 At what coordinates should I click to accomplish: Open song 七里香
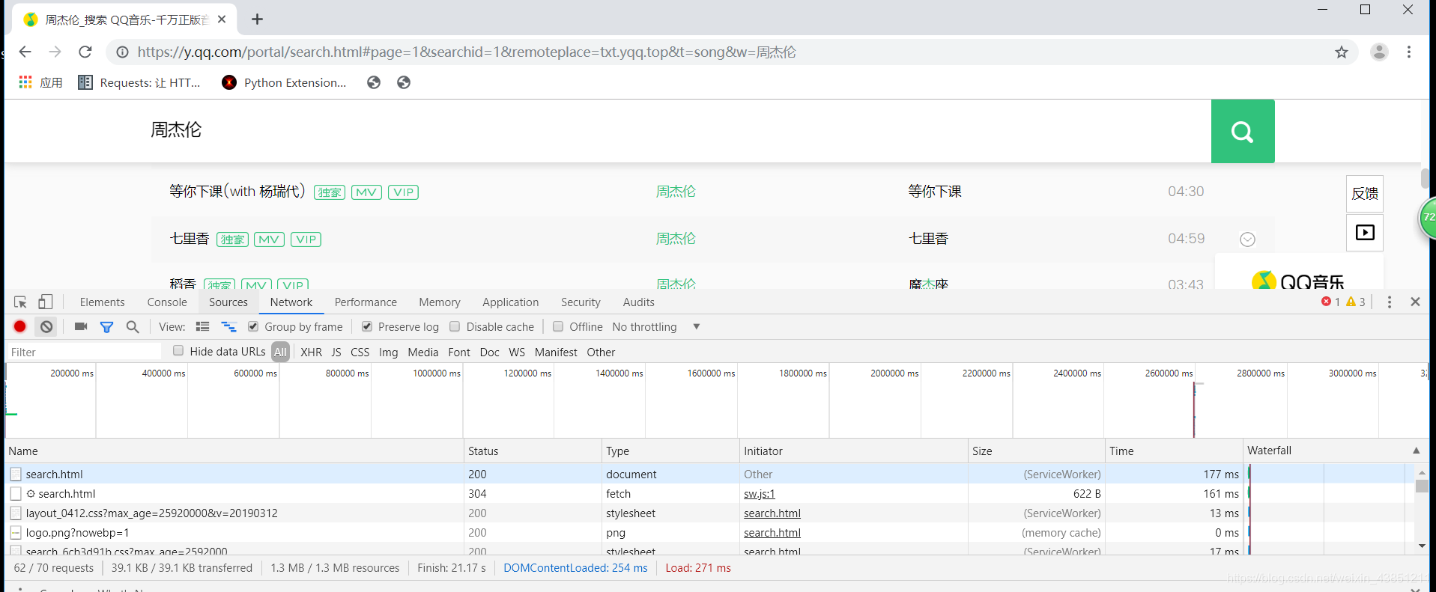[x=190, y=239]
